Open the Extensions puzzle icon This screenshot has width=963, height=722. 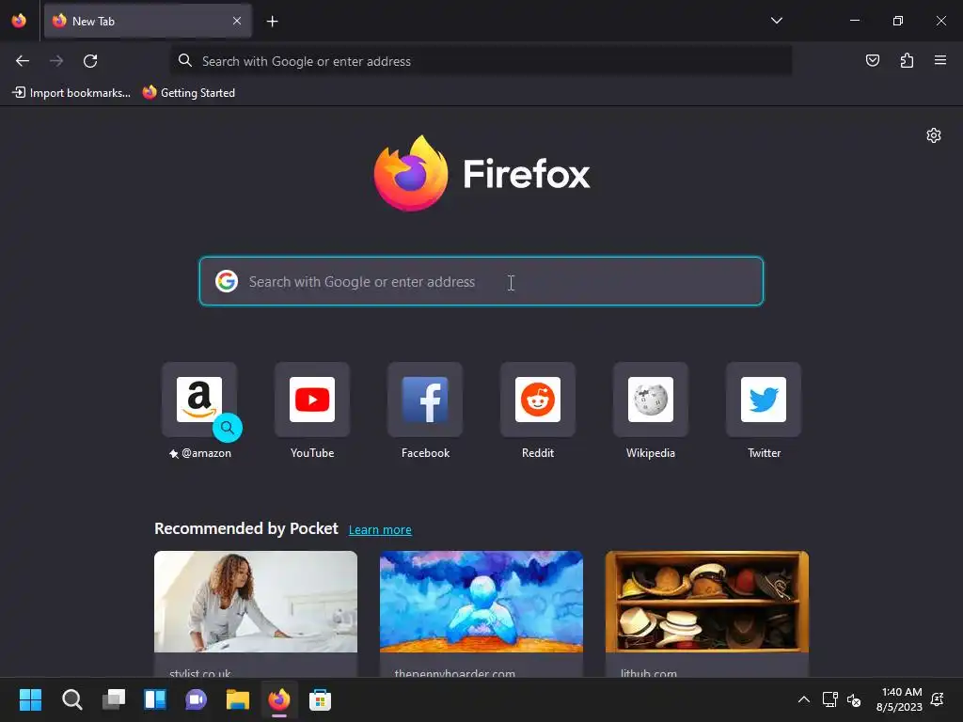[907, 60]
